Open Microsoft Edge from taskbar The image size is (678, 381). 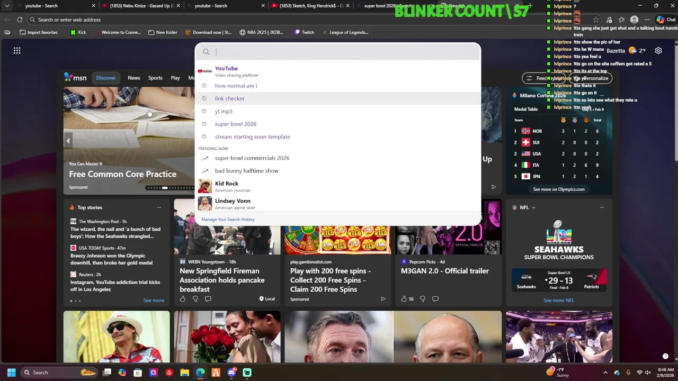coord(200,373)
